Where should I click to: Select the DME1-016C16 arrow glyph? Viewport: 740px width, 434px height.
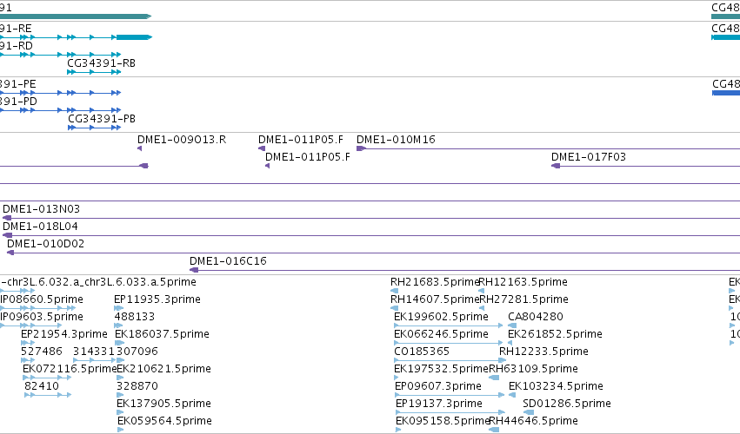(x=194, y=270)
